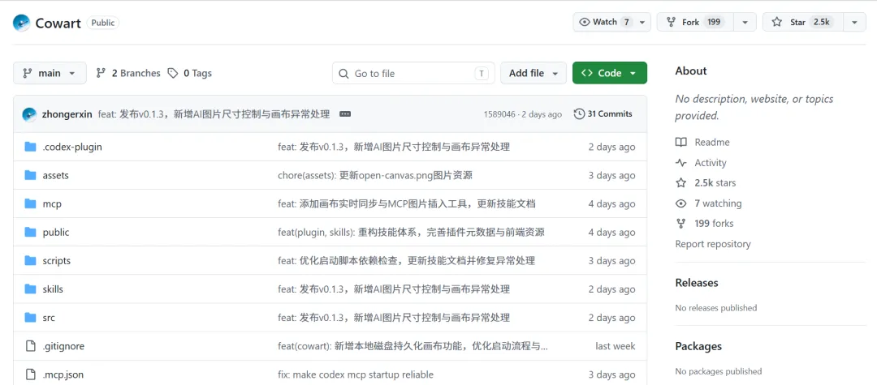This screenshot has height=385, width=877.
Task: Open the skills folder name
Action: (53, 289)
